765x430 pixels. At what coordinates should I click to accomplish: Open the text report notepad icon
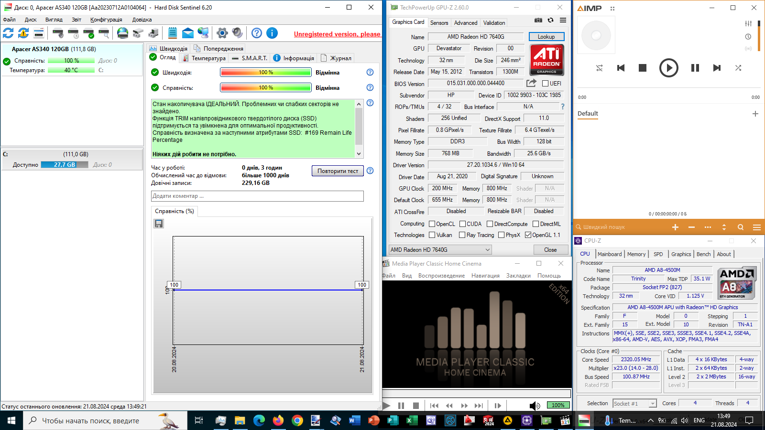point(173,33)
